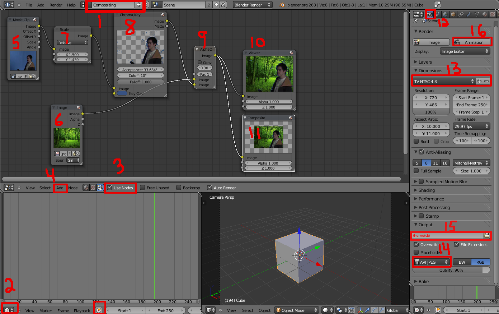
Task: Click the 3D view editor type icon
Action: (x=211, y=310)
